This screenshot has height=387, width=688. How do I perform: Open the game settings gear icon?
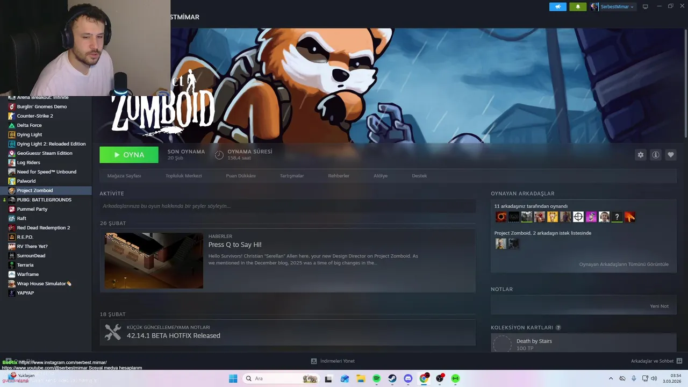pos(640,155)
